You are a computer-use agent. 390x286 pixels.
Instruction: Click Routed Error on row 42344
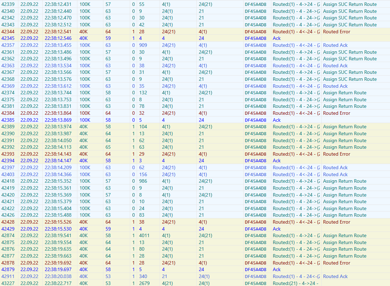tap(337, 32)
